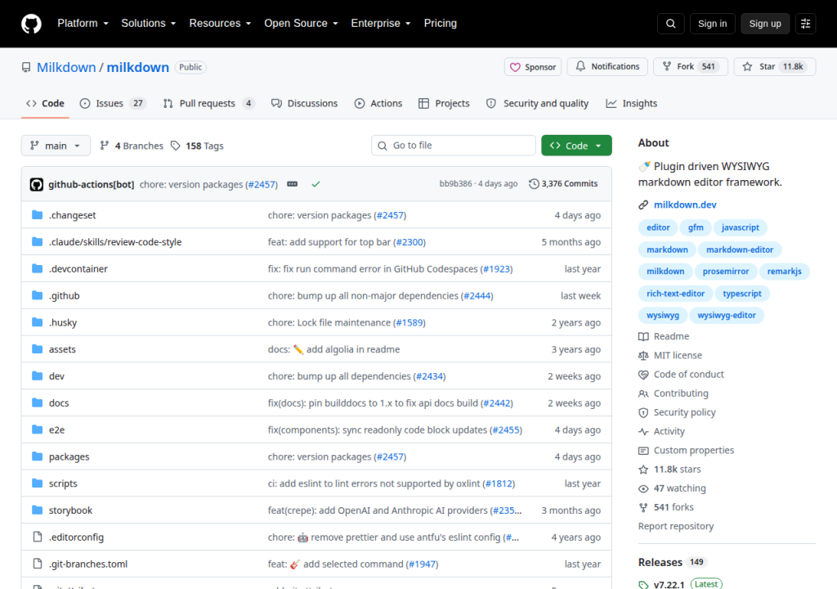Open the Code of conduct link

688,375
